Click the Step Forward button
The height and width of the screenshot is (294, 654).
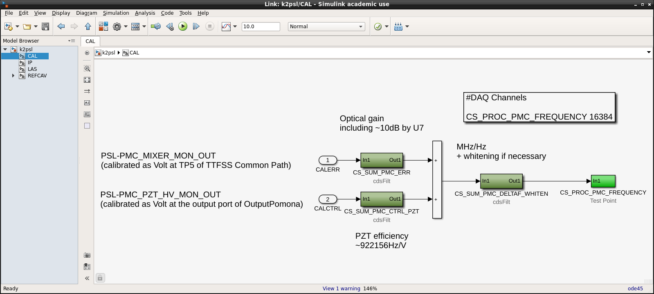[x=196, y=27]
